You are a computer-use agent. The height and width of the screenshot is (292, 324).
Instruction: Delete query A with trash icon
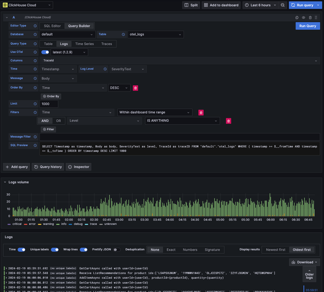tap(310, 17)
